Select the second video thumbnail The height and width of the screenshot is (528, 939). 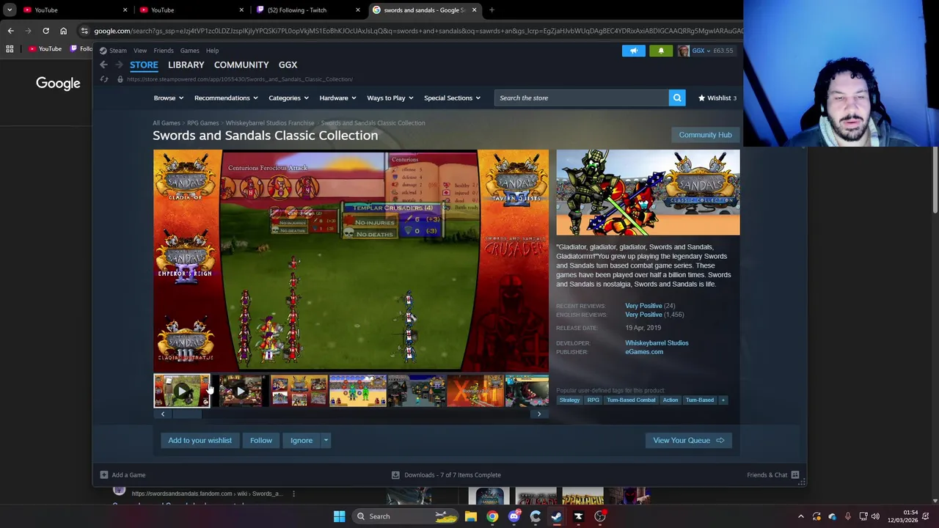click(240, 391)
